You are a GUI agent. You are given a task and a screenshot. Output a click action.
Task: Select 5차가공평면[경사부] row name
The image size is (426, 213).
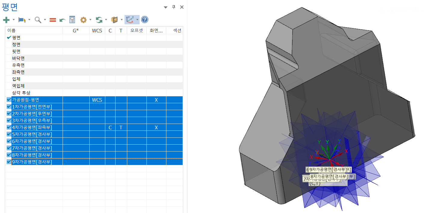(x=32, y=134)
